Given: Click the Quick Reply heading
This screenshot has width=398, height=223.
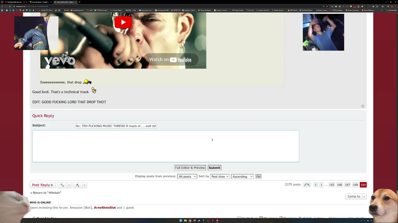Looking at the screenshot, I should pos(43,116).
